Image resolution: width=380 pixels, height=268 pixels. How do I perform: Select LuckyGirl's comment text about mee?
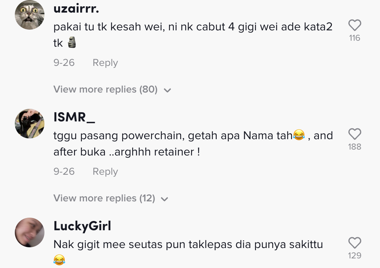188,252
